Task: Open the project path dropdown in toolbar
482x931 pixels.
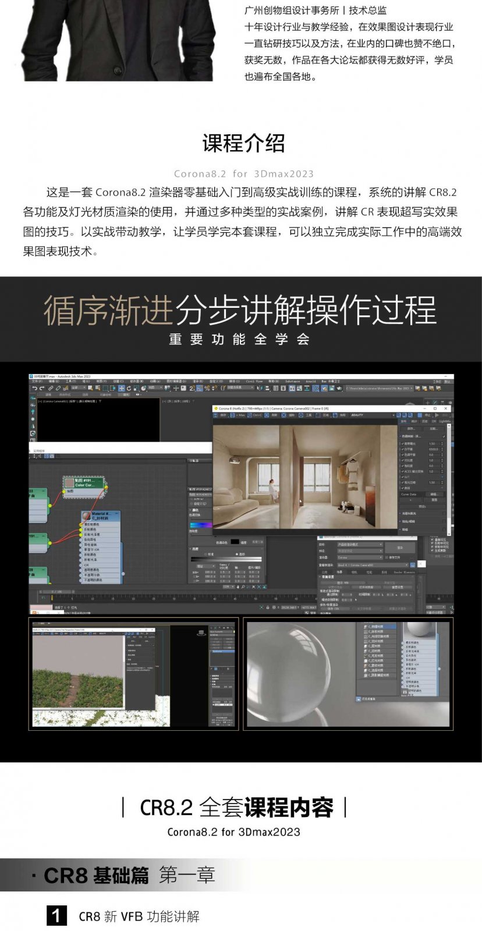Action: 379,388
